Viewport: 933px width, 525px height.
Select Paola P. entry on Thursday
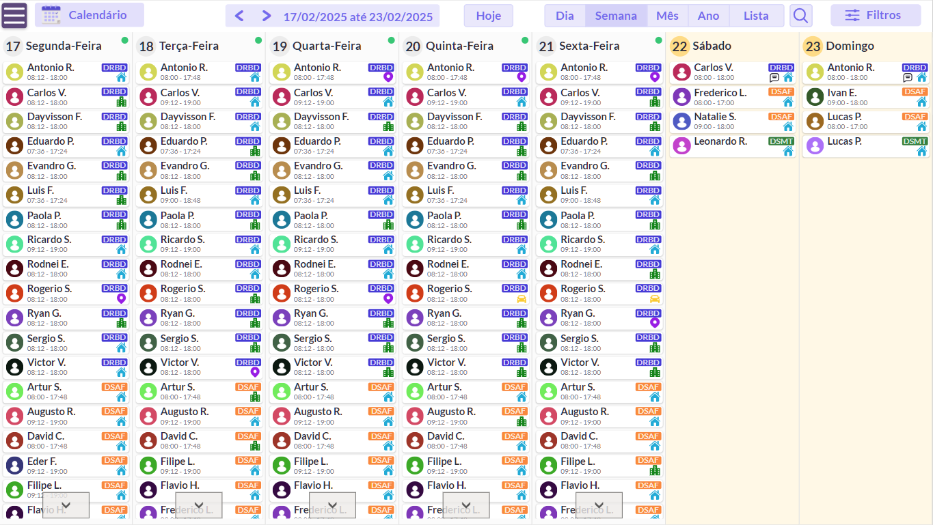tap(465, 220)
